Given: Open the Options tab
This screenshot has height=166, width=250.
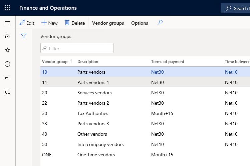Looking at the screenshot, I should pyautogui.click(x=140, y=23).
